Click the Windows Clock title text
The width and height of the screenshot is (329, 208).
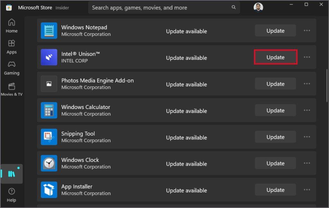point(80,160)
